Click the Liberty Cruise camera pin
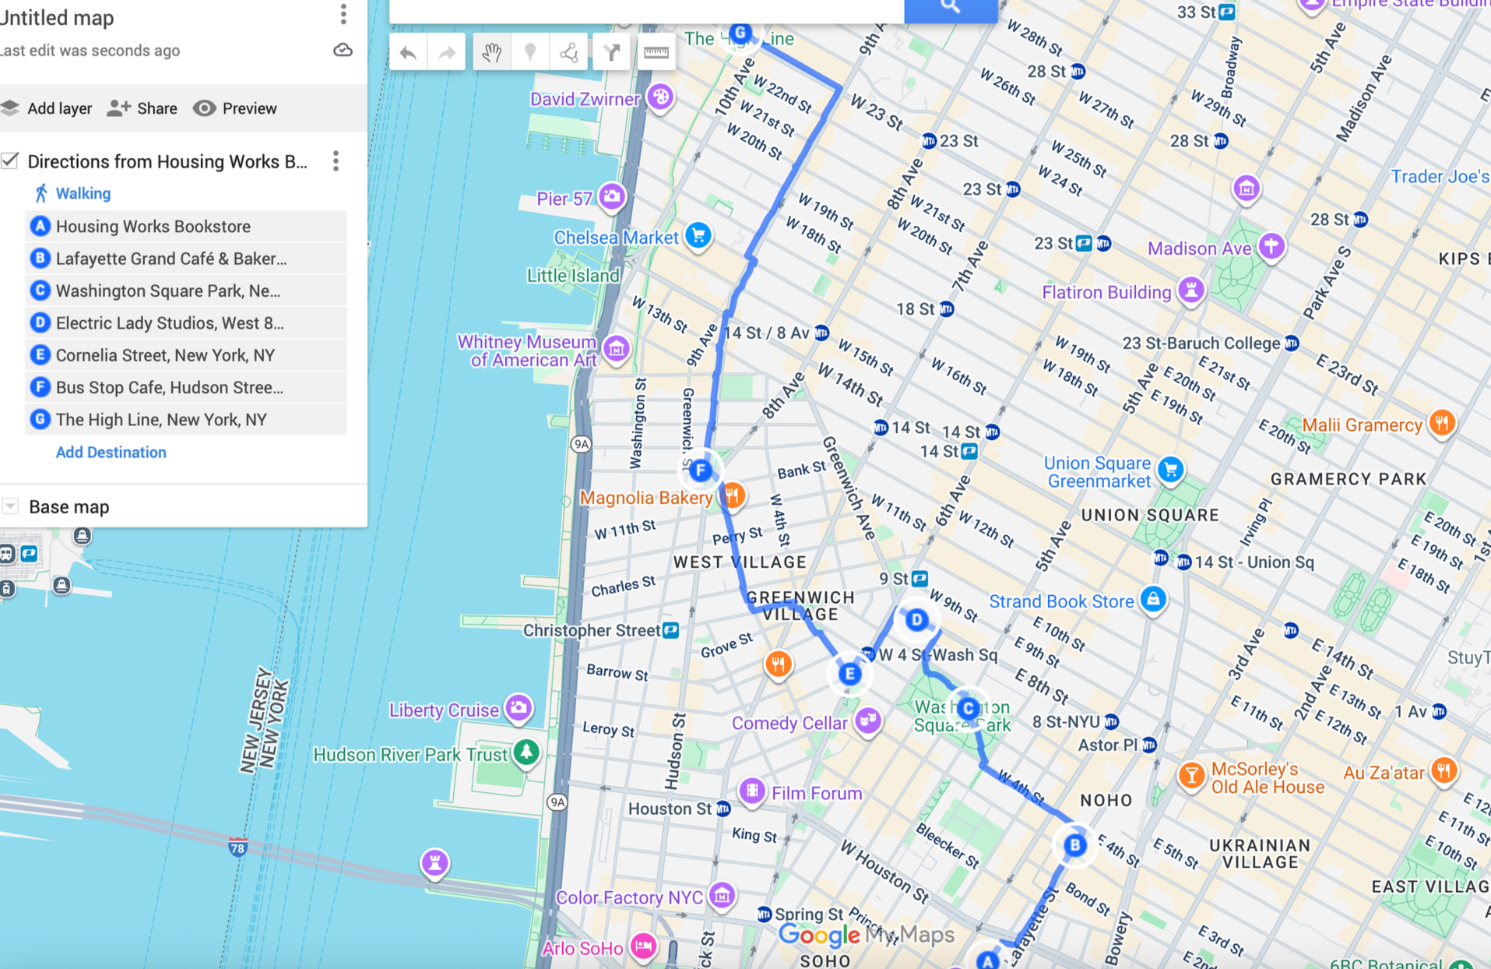The image size is (1491, 969). pos(519,708)
